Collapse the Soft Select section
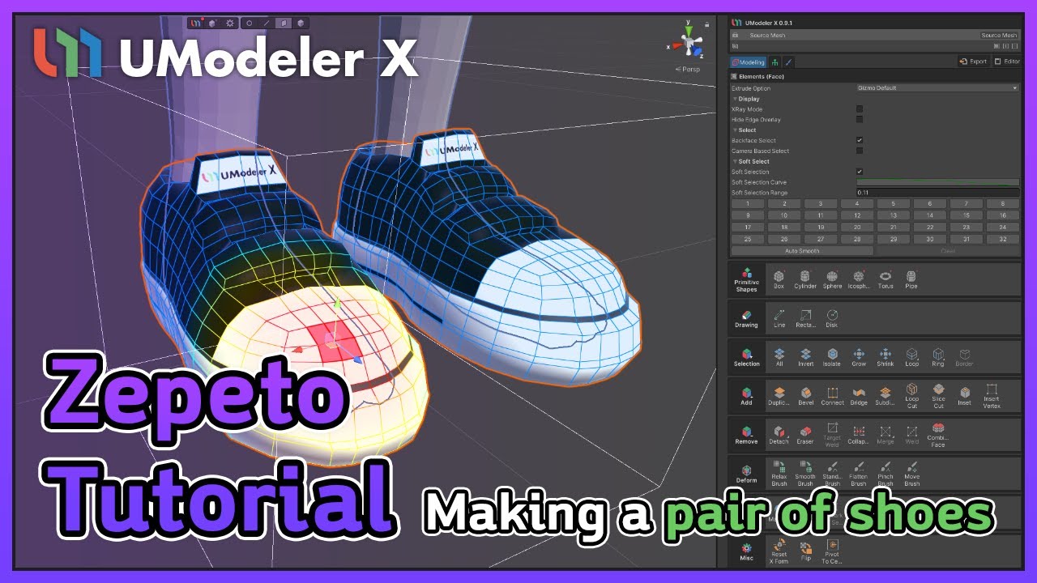 (750, 161)
